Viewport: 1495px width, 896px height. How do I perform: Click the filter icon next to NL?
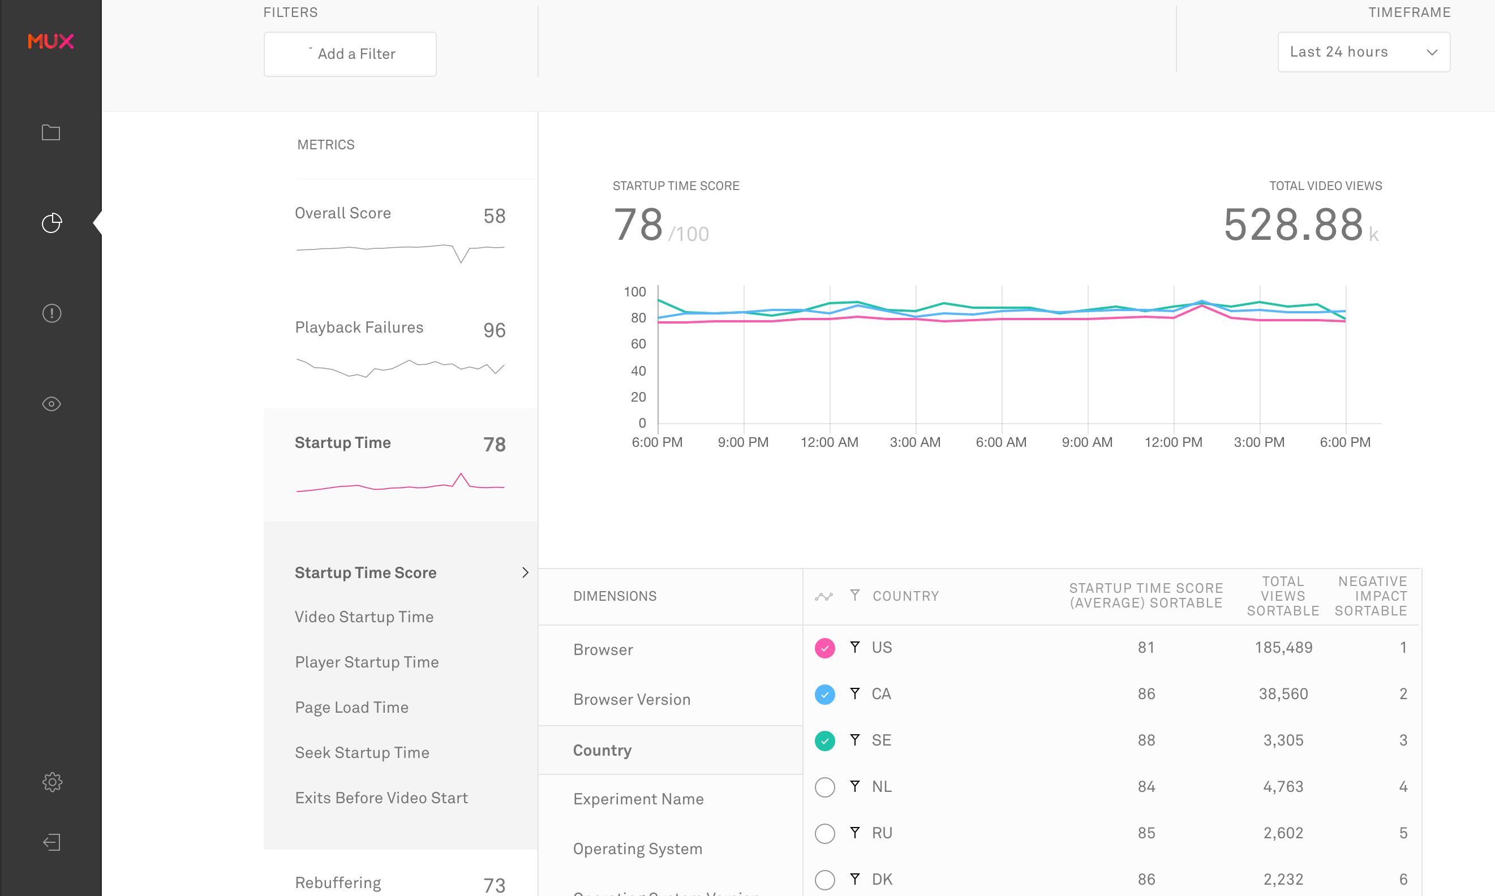pos(854,786)
